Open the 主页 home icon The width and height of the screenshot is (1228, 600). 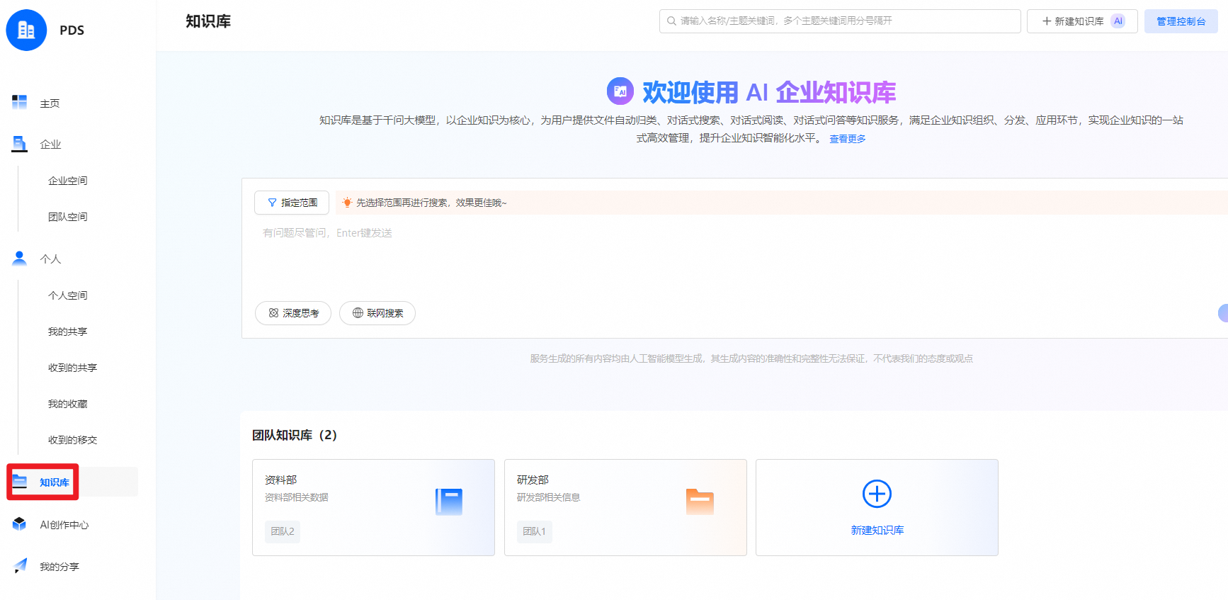[x=20, y=103]
